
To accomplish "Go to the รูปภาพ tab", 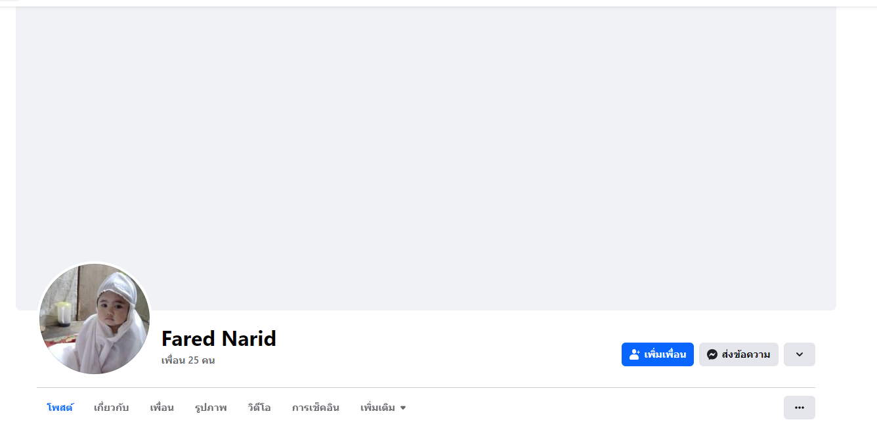I will click(211, 408).
